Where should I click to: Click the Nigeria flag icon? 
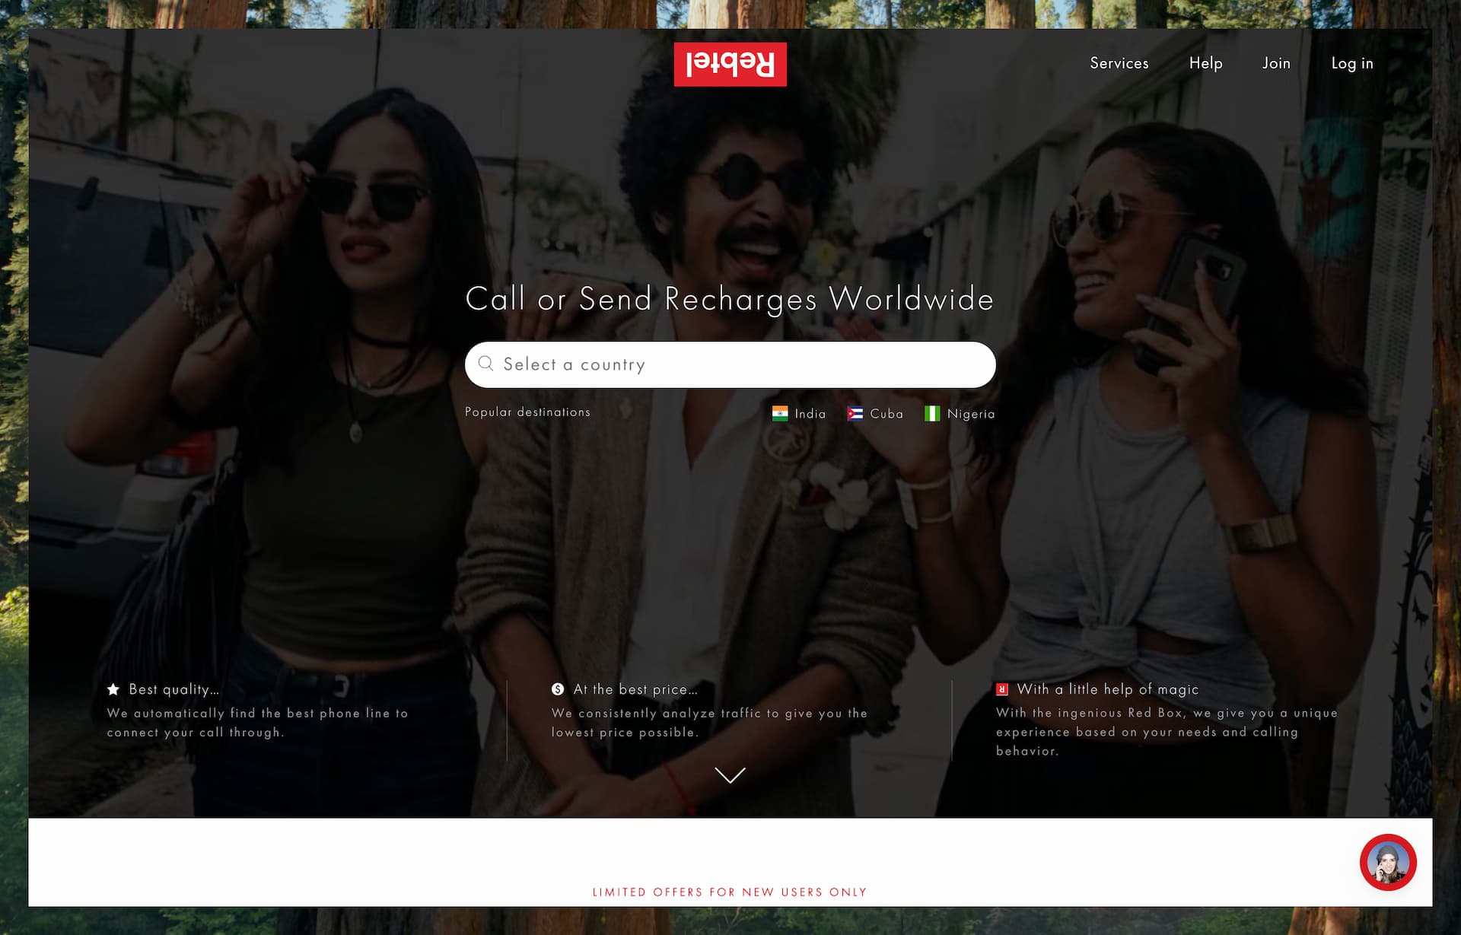point(932,413)
